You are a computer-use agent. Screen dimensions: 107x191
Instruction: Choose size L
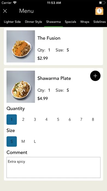tap(35, 141)
